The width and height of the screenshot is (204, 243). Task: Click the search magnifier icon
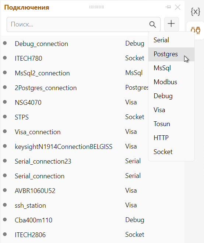pos(152,25)
